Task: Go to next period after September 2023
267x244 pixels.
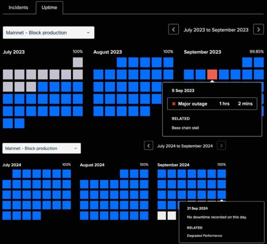Action: click(x=258, y=30)
